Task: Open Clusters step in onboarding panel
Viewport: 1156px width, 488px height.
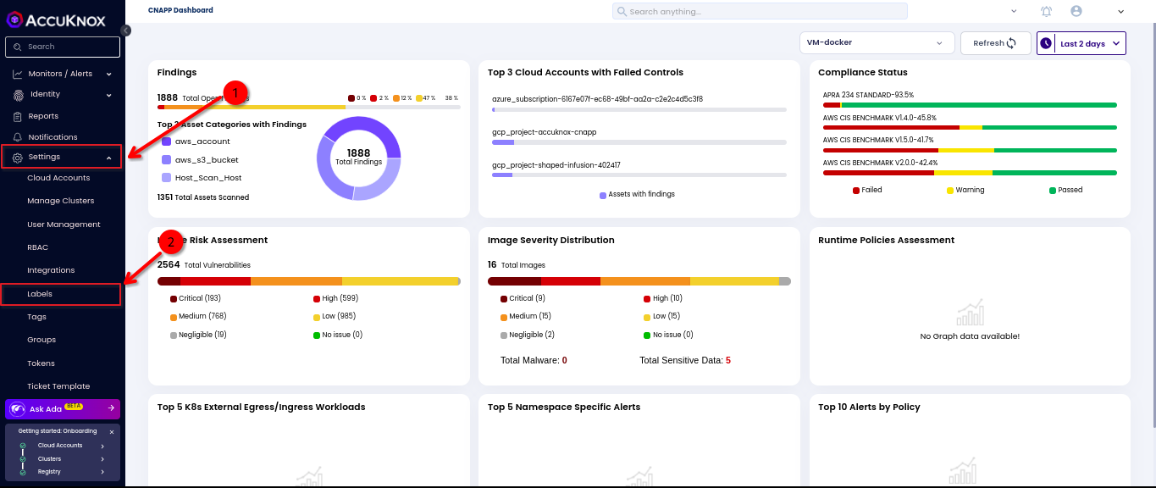Action: pyautogui.click(x=49, y=458)
